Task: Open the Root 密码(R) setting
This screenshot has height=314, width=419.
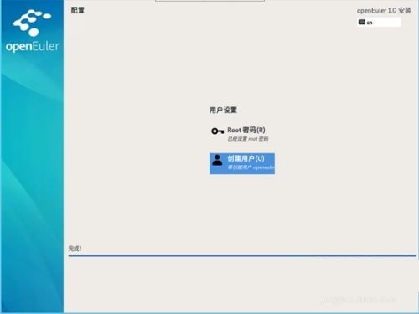Action: (240, 134)
